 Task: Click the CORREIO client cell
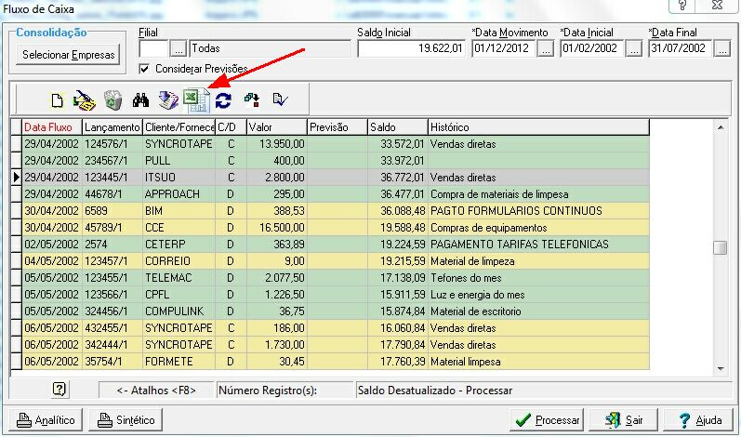[179, 261]
